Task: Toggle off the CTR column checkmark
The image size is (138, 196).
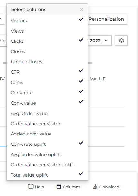Action: pos(81,71)
